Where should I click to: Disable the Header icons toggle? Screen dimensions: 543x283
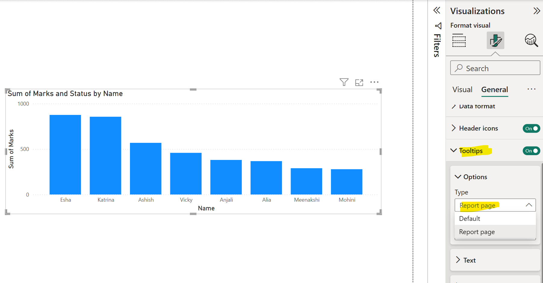(x=531, y=128)
